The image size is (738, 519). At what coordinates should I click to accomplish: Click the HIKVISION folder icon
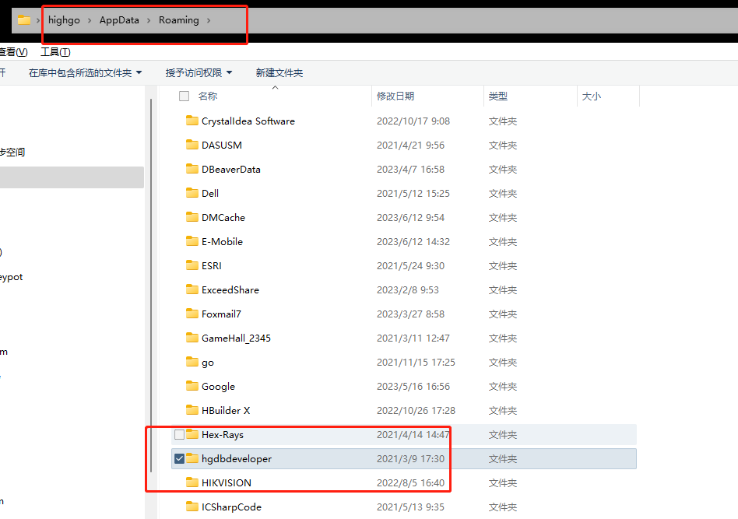tap(192, 482)
